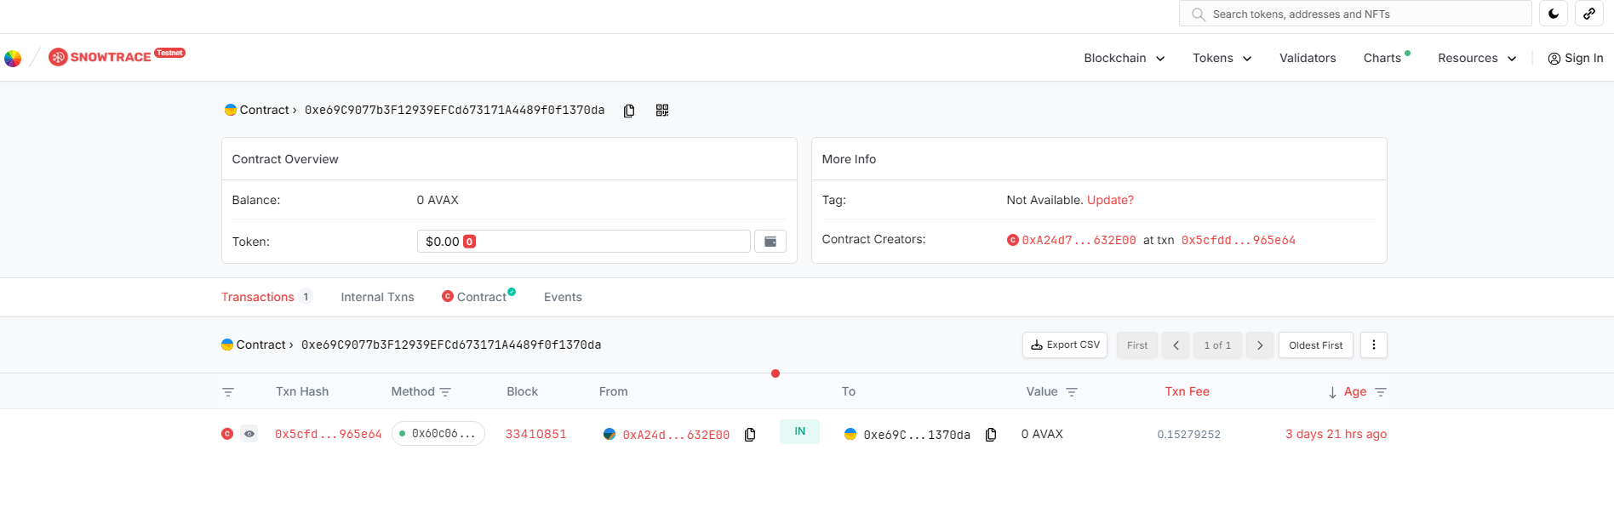This screenshot has height=530, width=1614.
Task: Expand Resources dropdown menu
Action: [1477, 58]
